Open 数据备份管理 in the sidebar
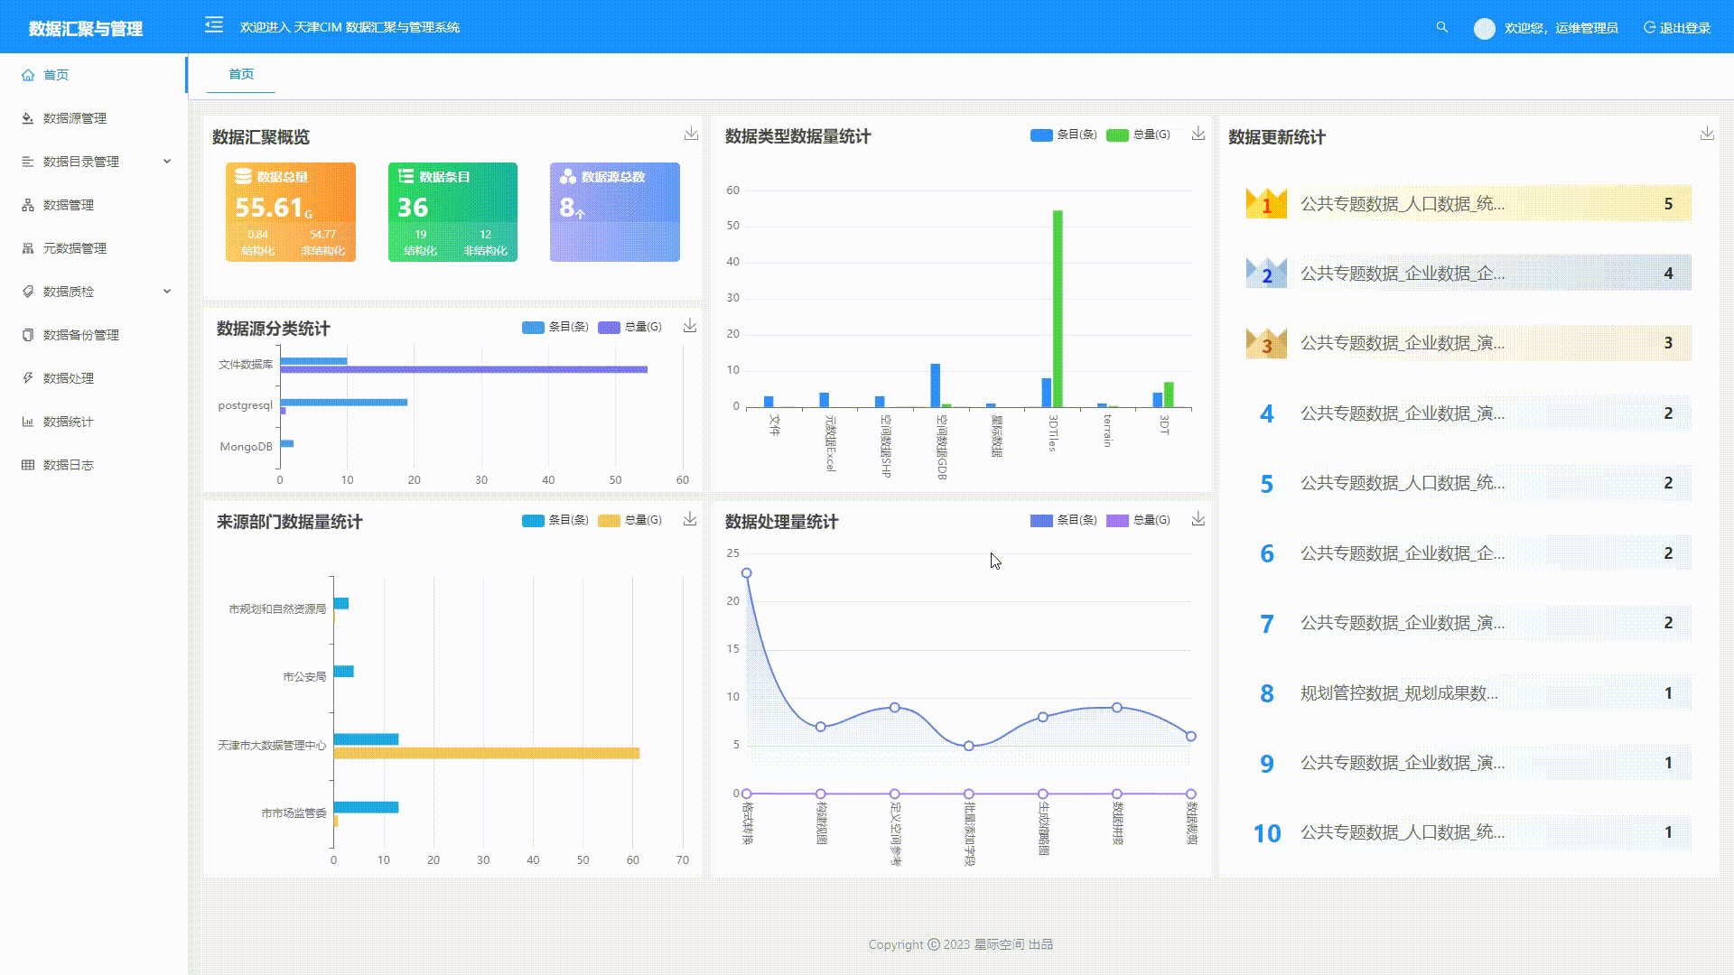Image resolution: width=1734 pixels, height=975 pixels. coord(80,335)
